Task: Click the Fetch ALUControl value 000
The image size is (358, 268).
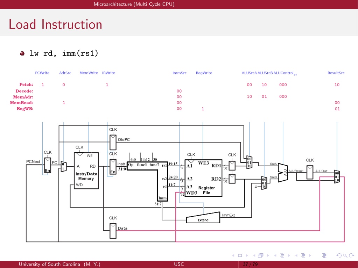Action: click(283, 85)
